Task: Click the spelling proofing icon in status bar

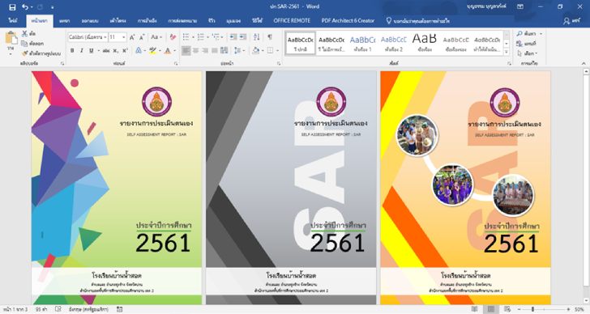Action: pyautogui.click(x=58, y=309)
